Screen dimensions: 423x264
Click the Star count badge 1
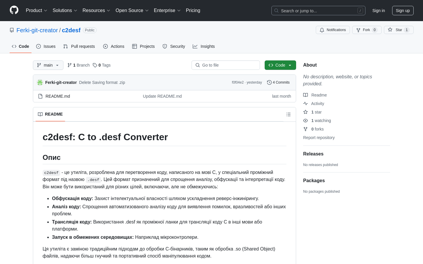coord(407,30)
